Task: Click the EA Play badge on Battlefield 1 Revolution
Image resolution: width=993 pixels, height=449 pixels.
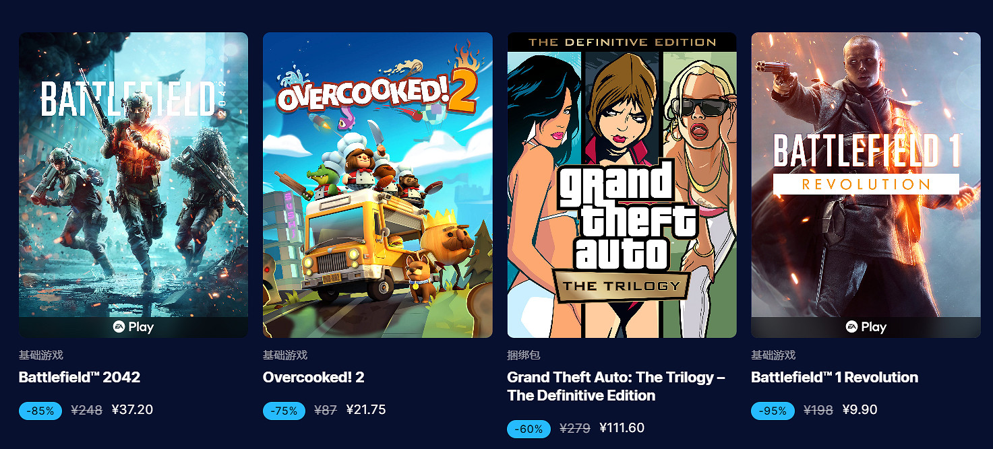Action: (x=866, y=327)
